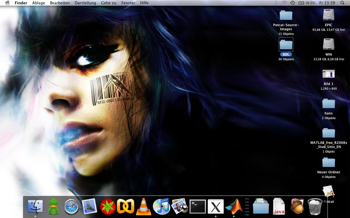Launch MATLAB from the Dock
The image size is (350, 218).
click(x=234, y=207)
